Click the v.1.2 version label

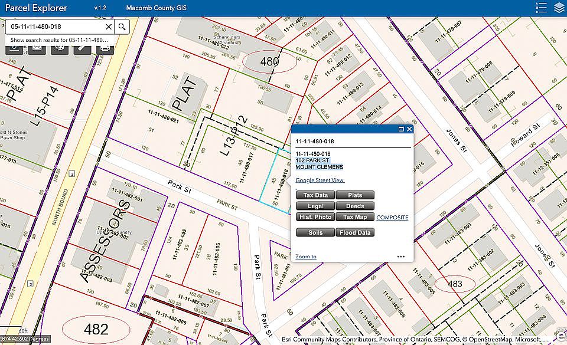[x=100, y=8]
